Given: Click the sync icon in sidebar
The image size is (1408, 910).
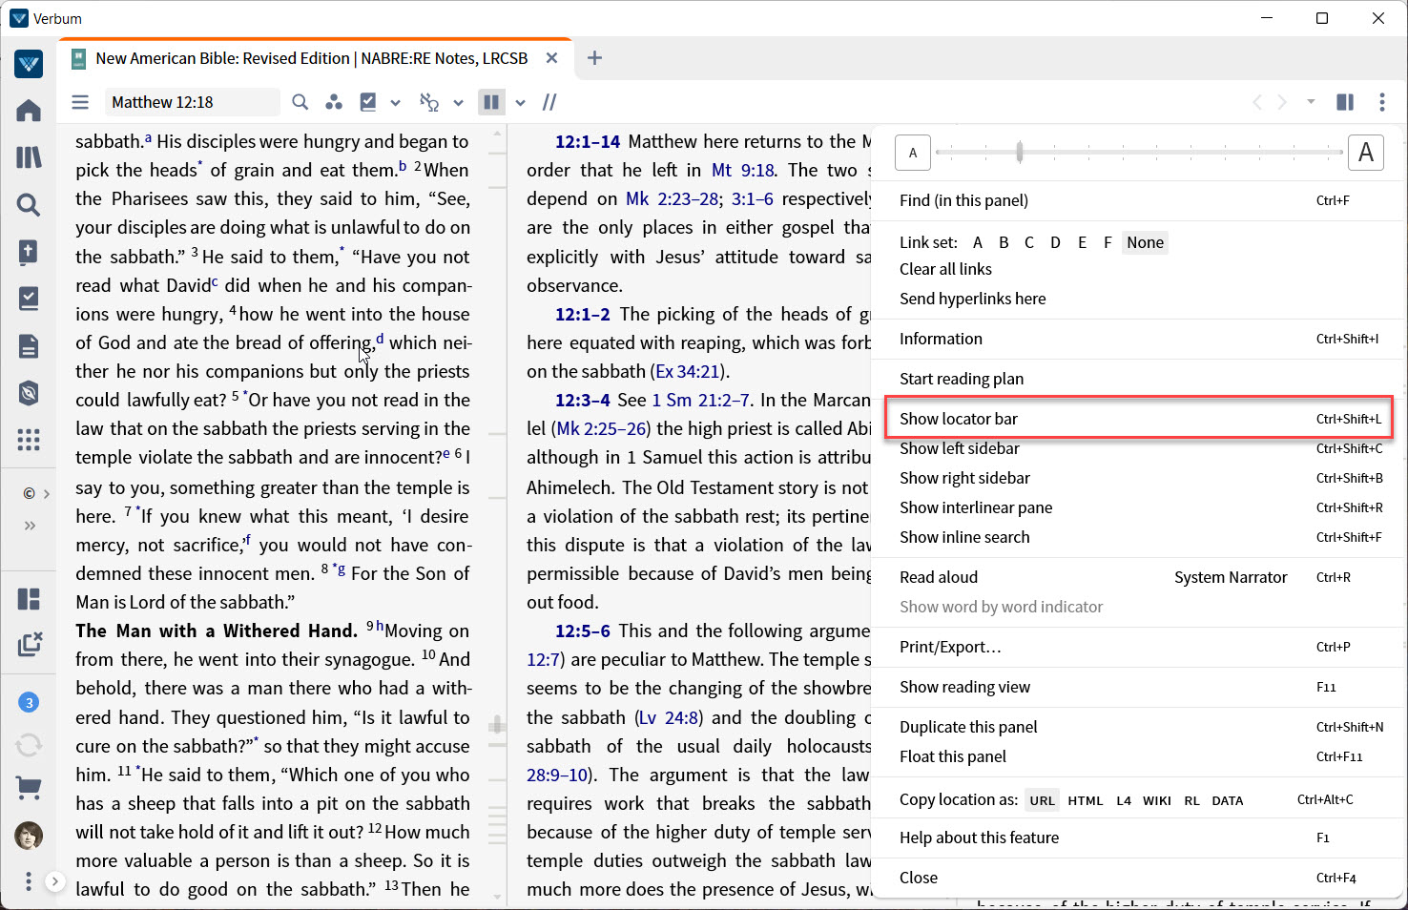Looking at the screenshot, I should (29, 744).
